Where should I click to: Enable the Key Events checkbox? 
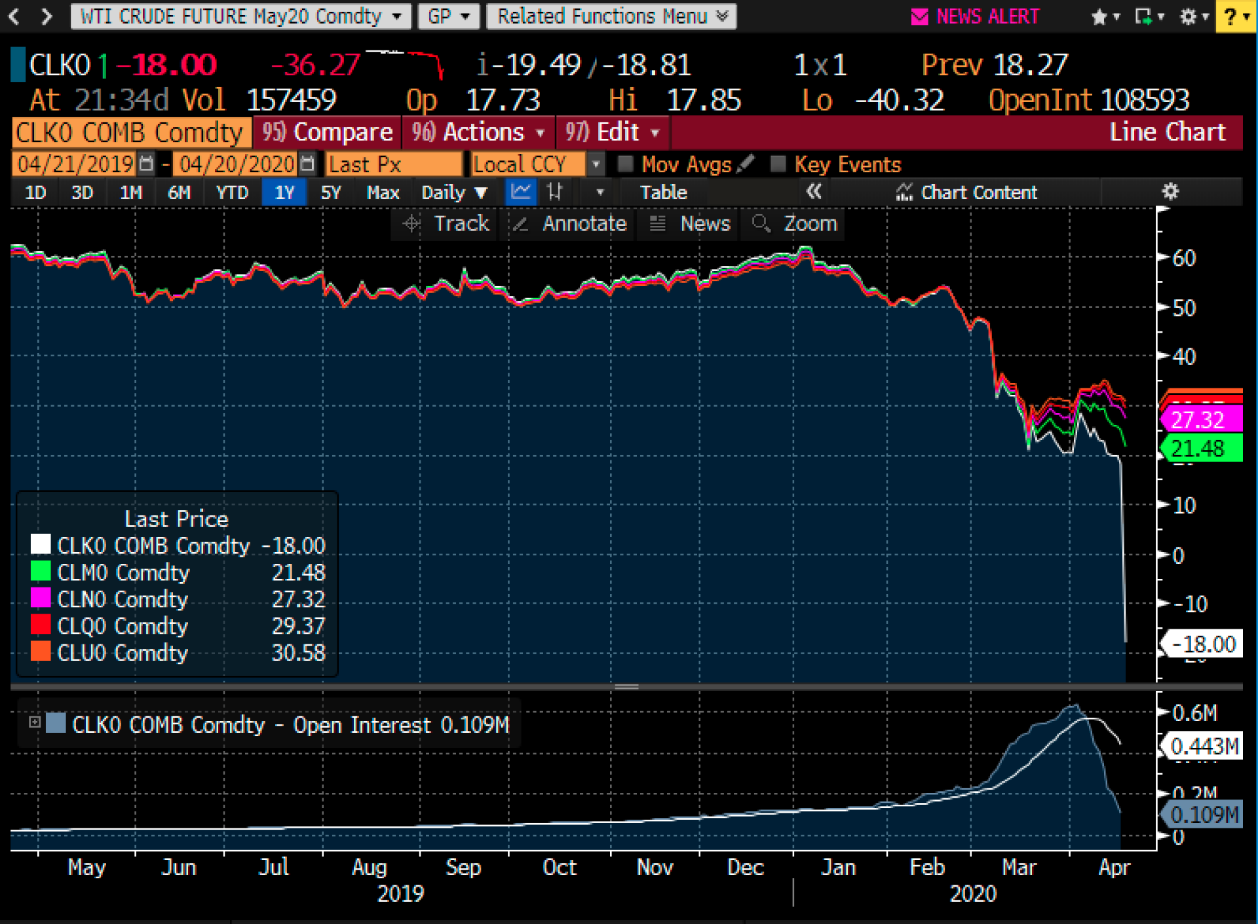(779, 164)
